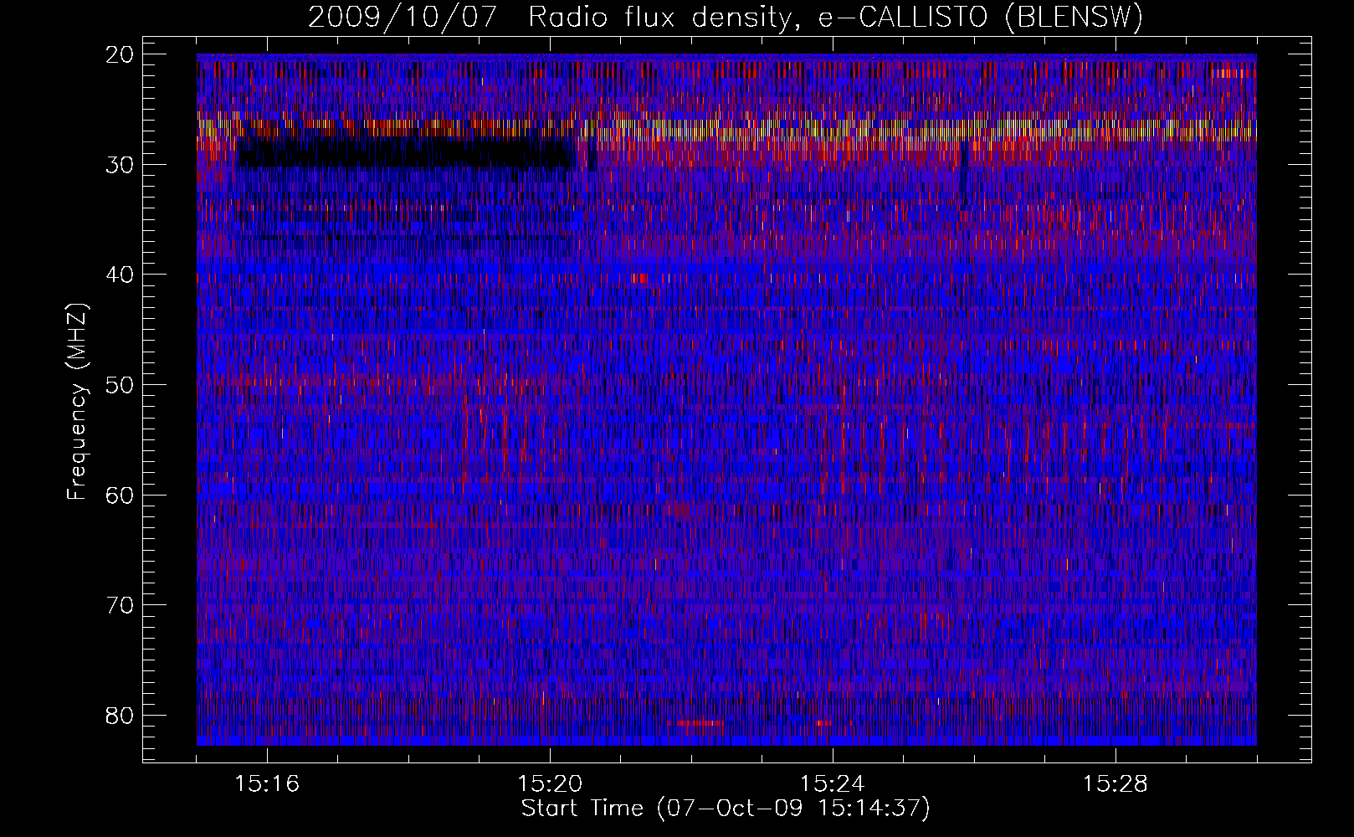This screenshot has height=837, width=1354.
Task: Select the 'Frequency (MHZ)' y-axis label
Action: click(x=77, y=402)
